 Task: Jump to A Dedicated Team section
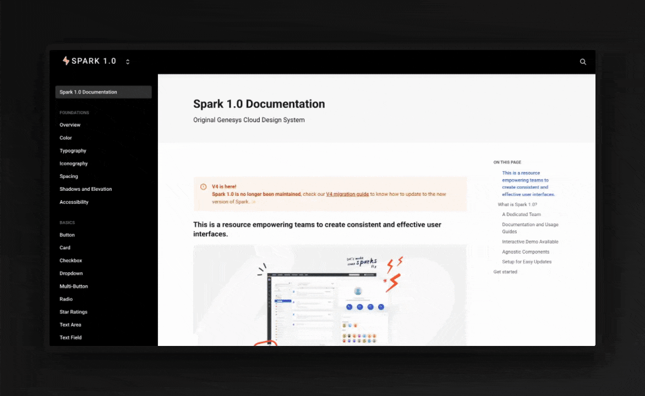(x=521, y=215)
